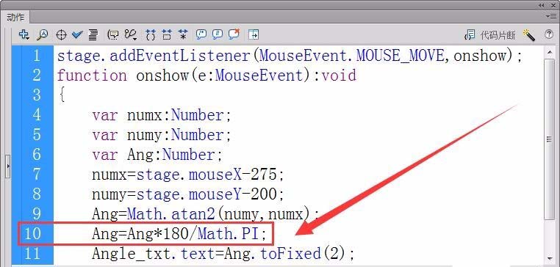
Task: Click 'var Ang:Number;' code line
Action: tap(157, 155)
